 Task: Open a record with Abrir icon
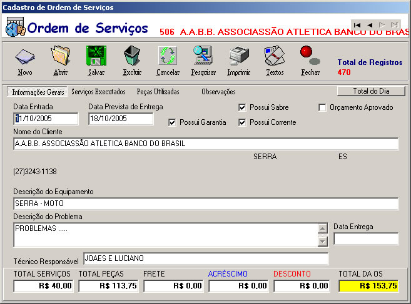click(x=61, y=56)
